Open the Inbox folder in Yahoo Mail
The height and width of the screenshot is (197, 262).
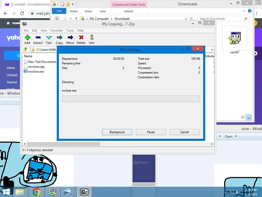pos(11,68)
